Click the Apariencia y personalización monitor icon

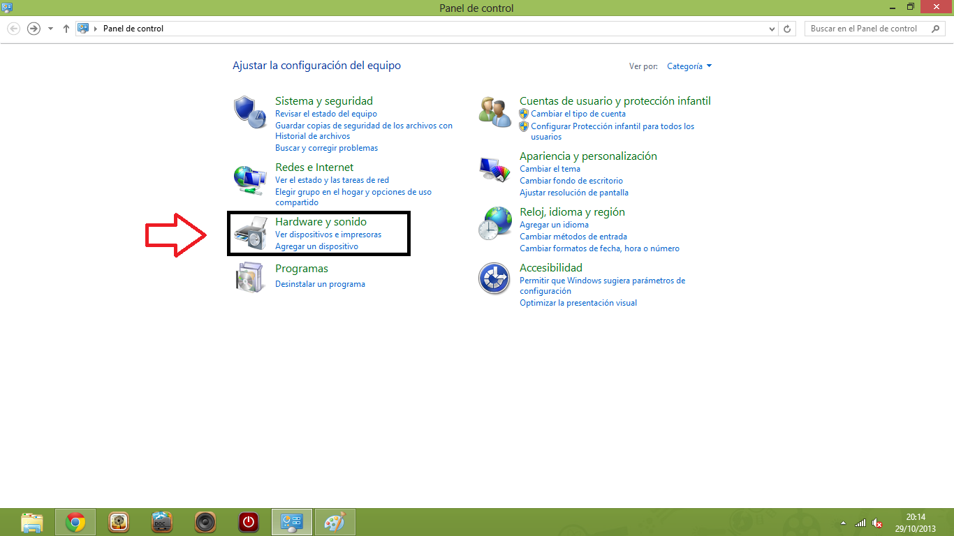[x=495, y=169]
